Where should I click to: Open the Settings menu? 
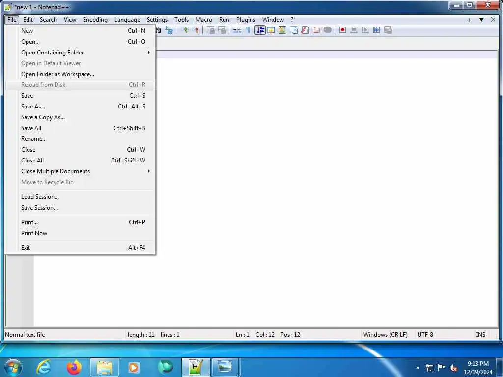click(157, 20)
